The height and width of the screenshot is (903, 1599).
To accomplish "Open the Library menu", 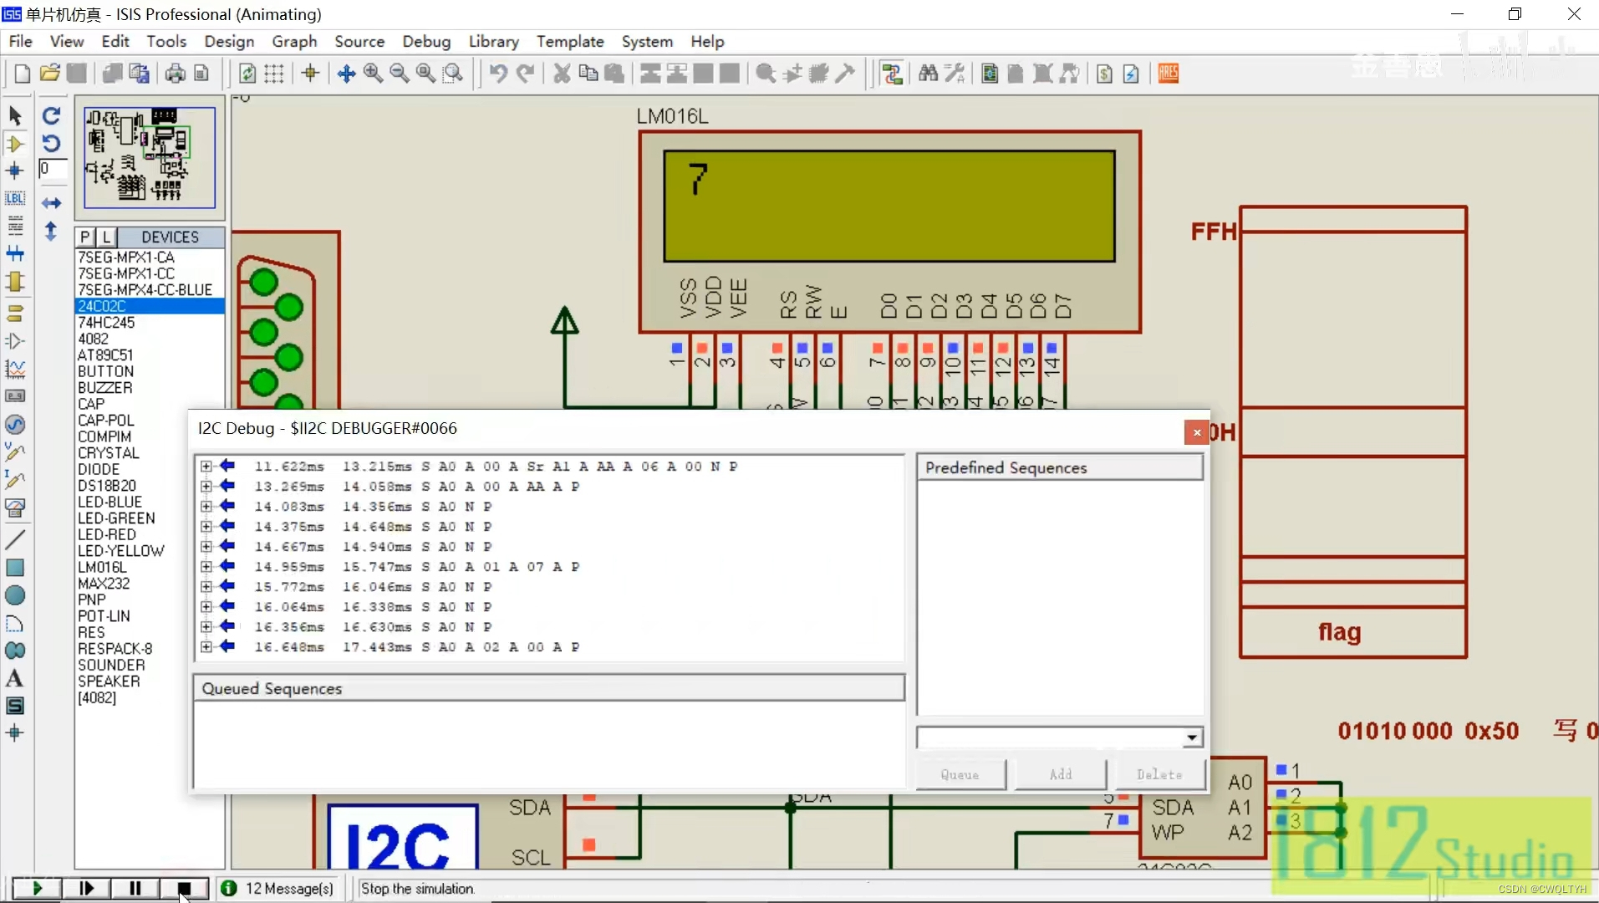I will [x=493, y=41].
